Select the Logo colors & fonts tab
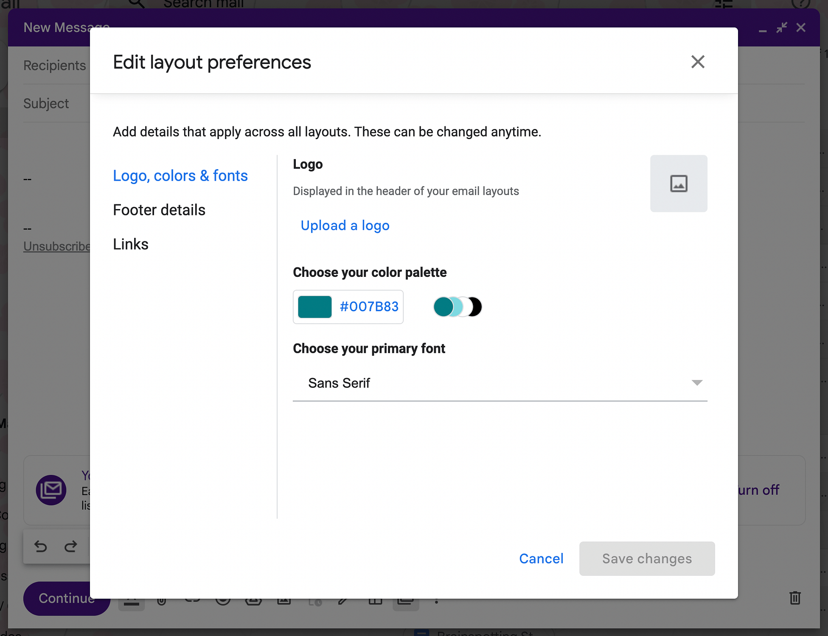This screenshot has height=636, width=828. click(180, 175)
